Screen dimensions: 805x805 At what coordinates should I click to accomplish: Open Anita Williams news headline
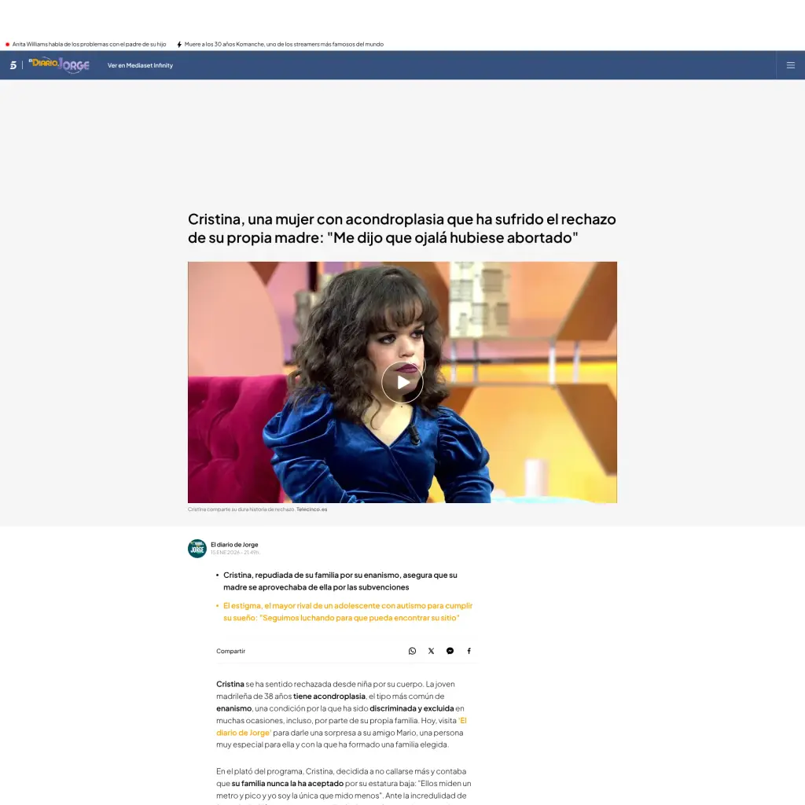coord(90,44)
